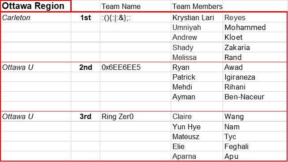Select the Carleton school cell

click(x=36, y=17)
